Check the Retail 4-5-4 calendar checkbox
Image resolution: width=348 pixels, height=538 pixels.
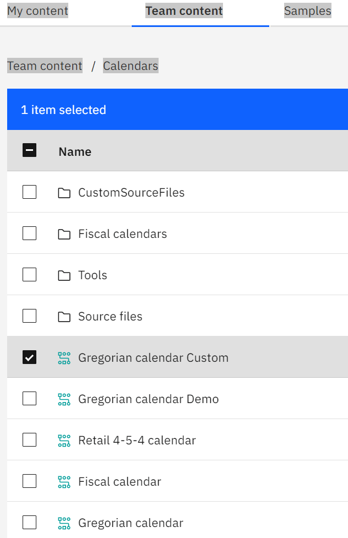tap(29, 439)
